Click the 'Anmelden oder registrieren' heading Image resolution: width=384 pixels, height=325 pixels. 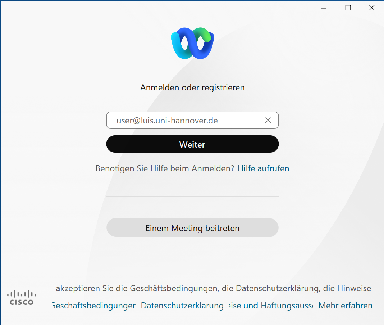tap(192, 87)
